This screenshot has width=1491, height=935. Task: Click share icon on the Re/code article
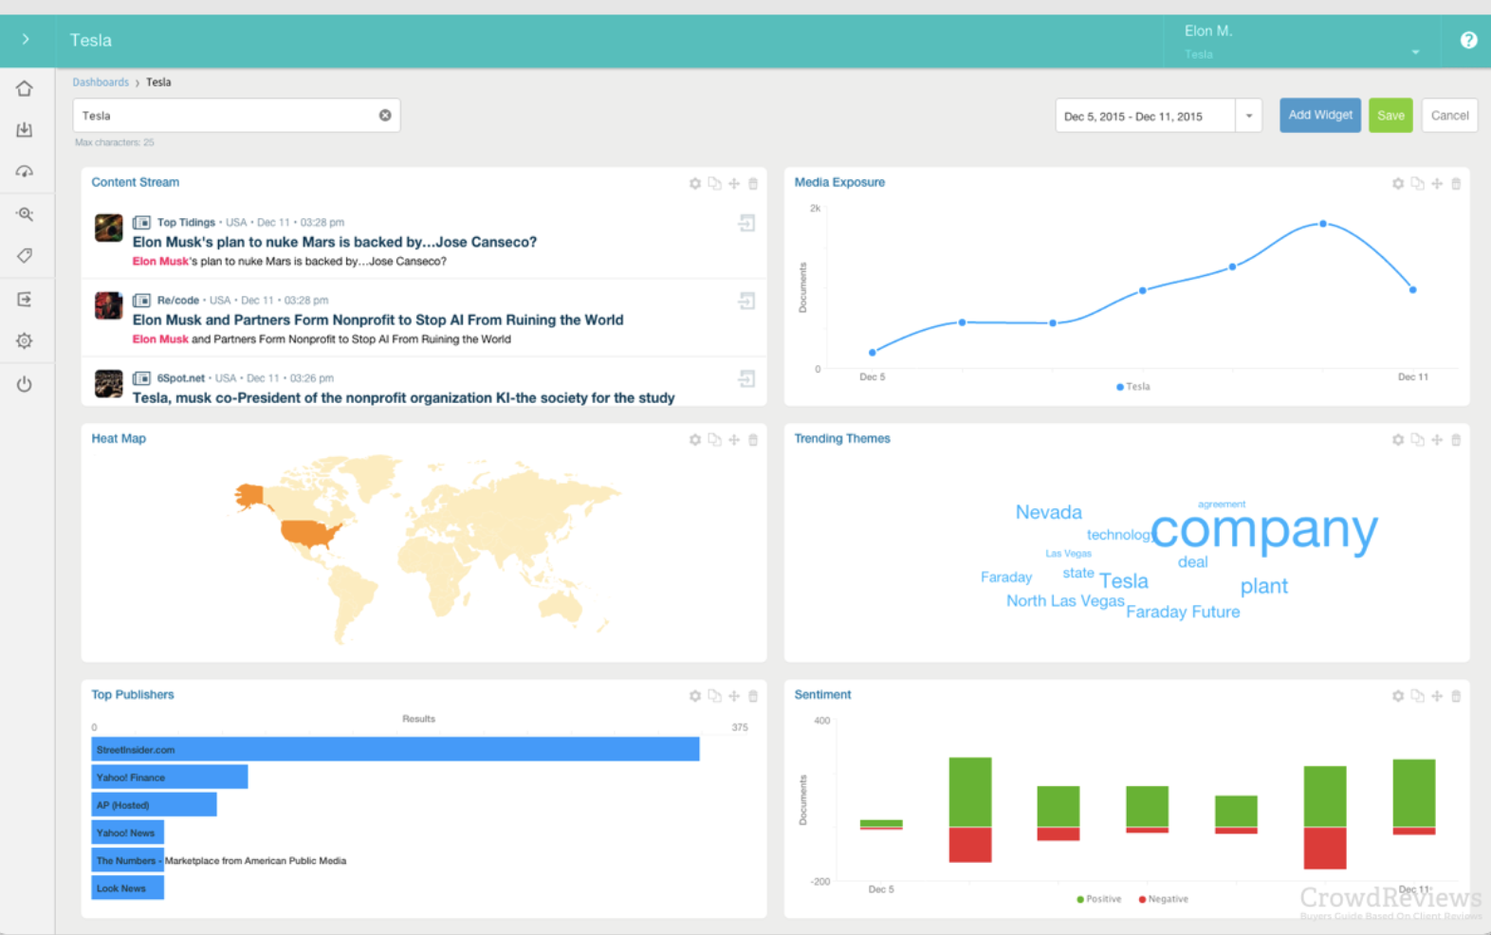coord(747,302)
